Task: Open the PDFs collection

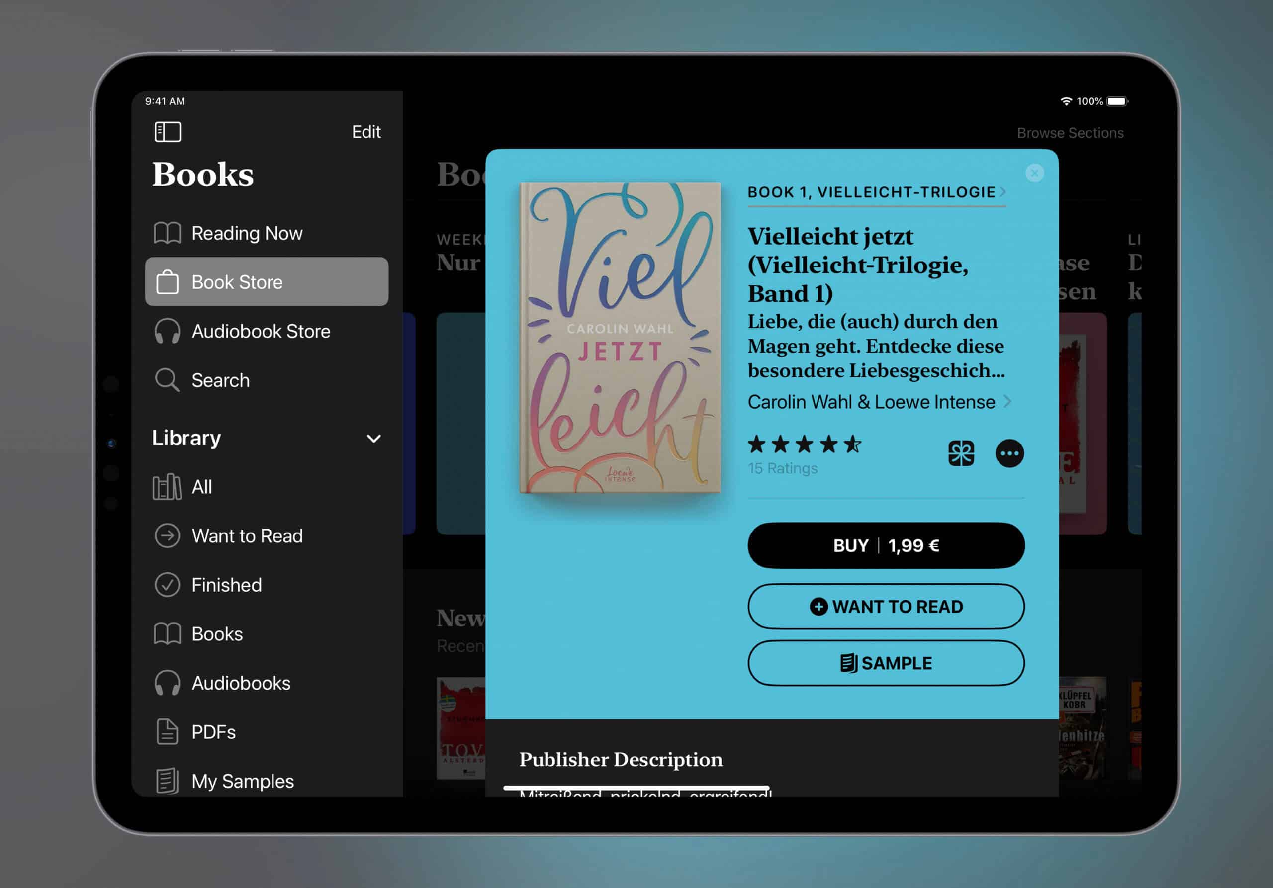Action: pyautogui.click(x=267, y=732)
